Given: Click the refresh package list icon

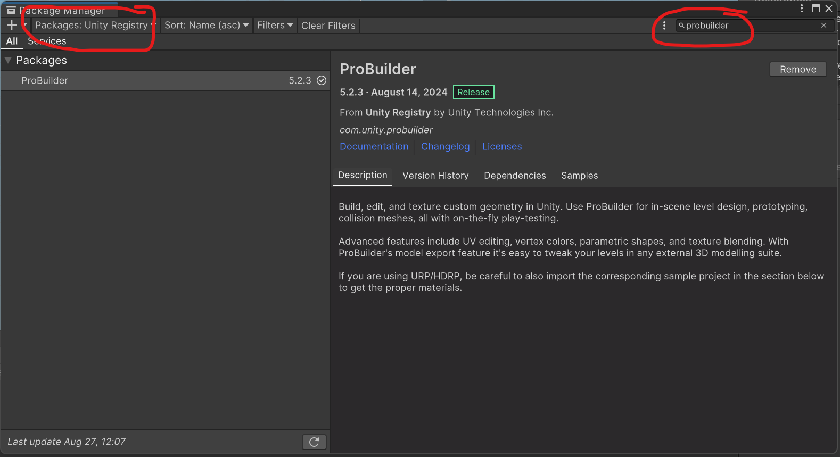Looking at the screenshot, I should [x=314, y=442].
